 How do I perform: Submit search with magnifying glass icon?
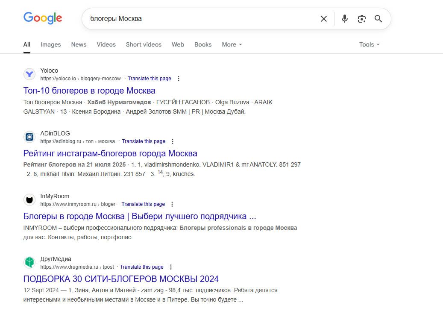(378, 19)
